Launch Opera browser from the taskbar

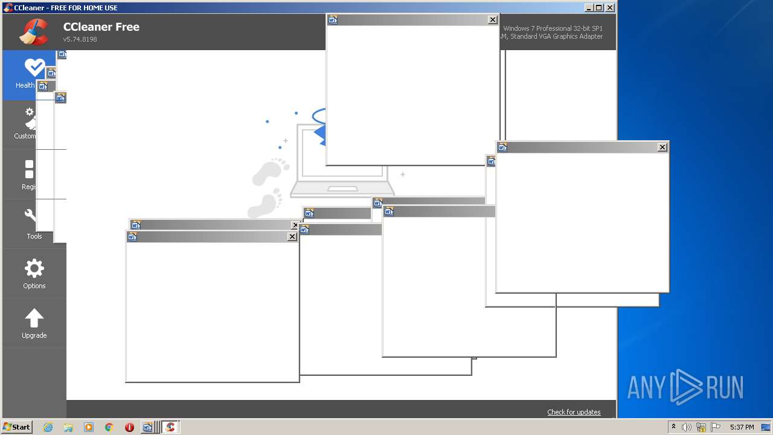[x=129, y=427]
